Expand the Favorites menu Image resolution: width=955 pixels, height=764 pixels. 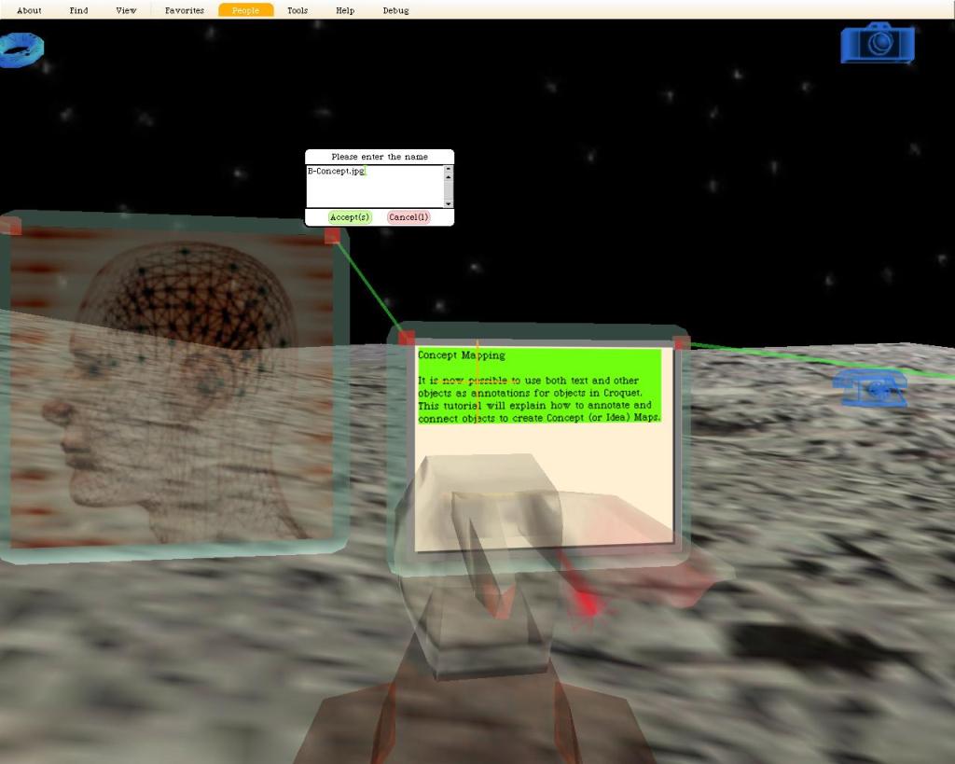point(185,10)
